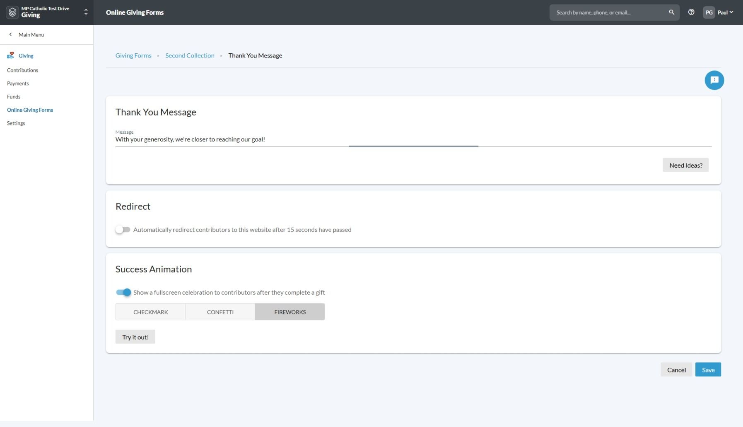
Task: Click the PG user avatar
Action: (x=709, y=12)
